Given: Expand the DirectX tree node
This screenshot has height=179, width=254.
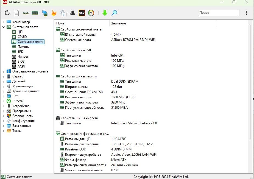Looking at the screenshot, I should [x=3, y=101].
